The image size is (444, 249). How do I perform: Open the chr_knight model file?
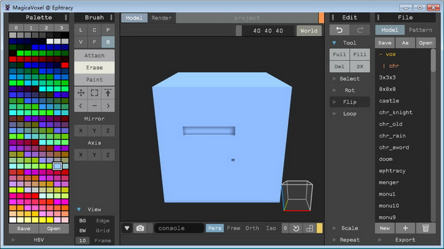coord(396,112)
